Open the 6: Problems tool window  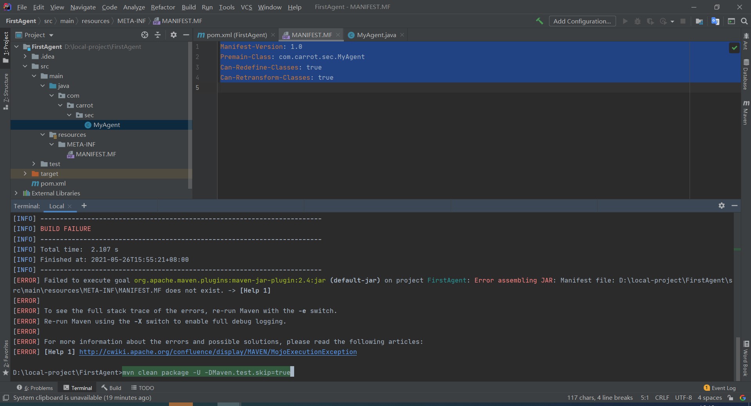coord(35,388)
